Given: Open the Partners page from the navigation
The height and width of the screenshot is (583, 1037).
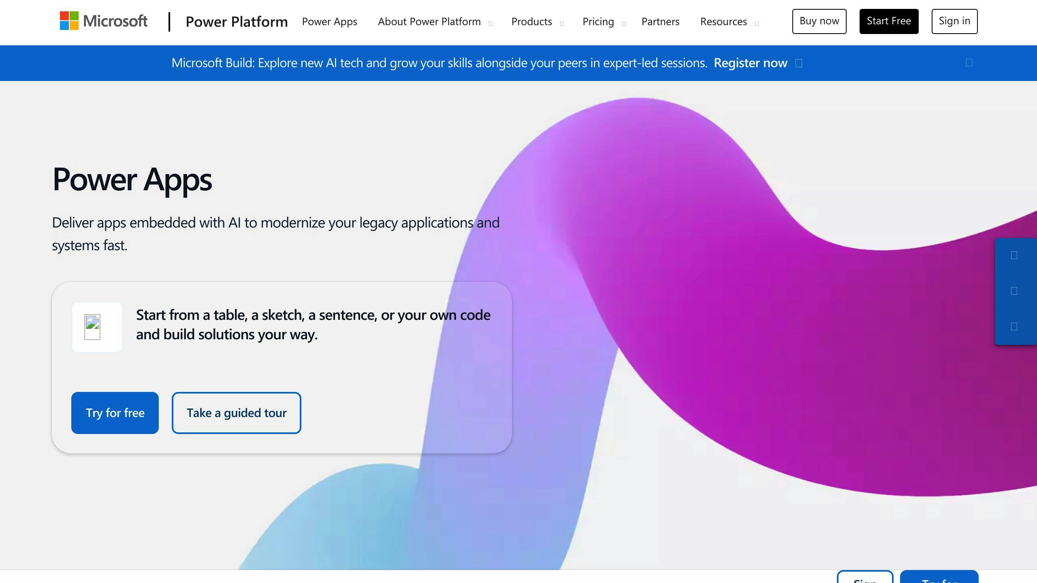Looking at the screenshot, I should click(660, 21).
